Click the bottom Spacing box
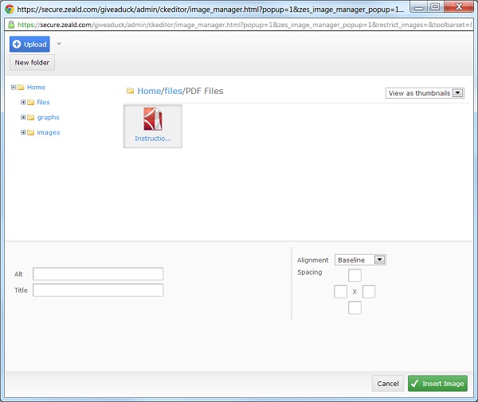The width and height of the screenshot is (478, 402). [x=355, y=307]
